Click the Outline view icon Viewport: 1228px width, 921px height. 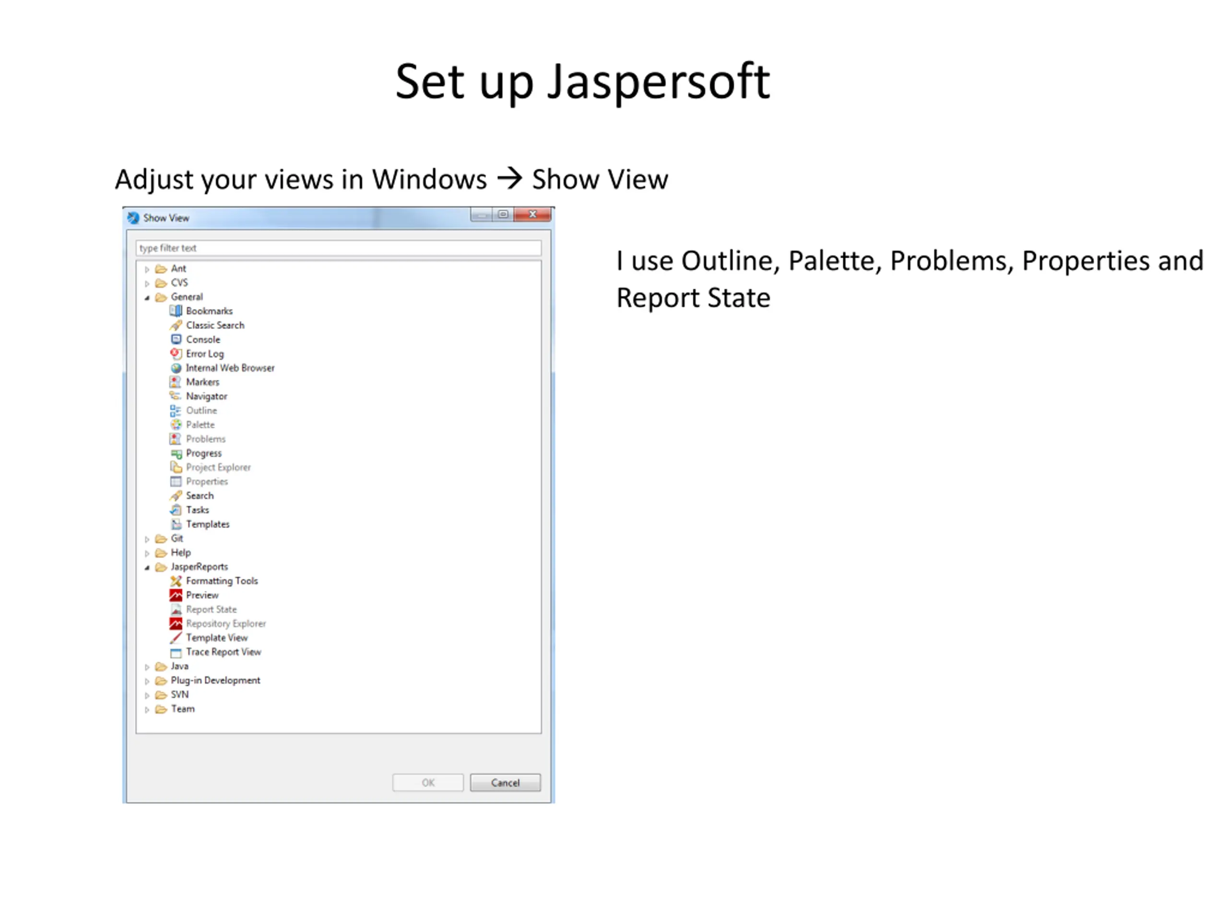point(176,411)
